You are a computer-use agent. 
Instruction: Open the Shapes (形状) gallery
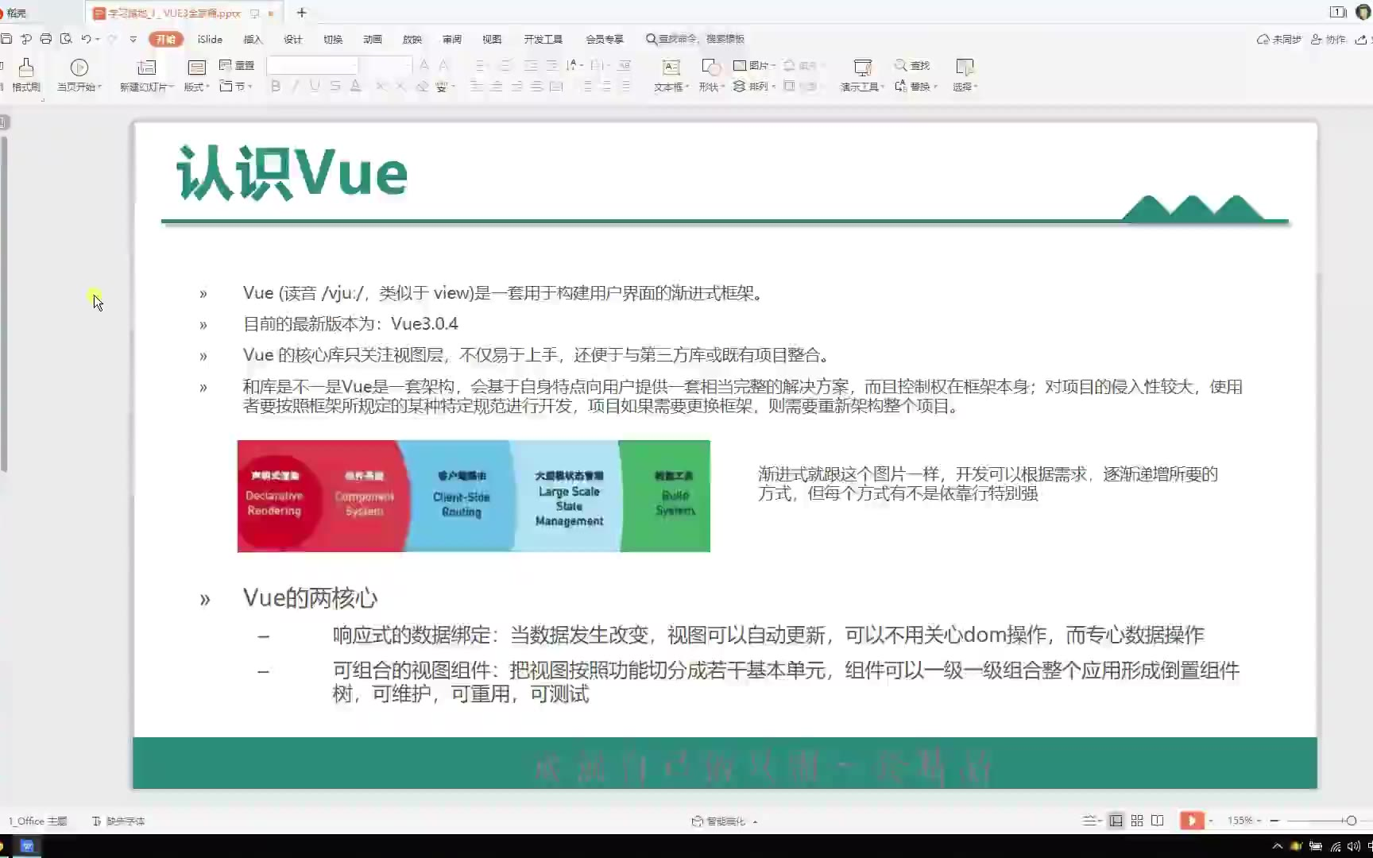pyautogui.click(x=711, y=75)
